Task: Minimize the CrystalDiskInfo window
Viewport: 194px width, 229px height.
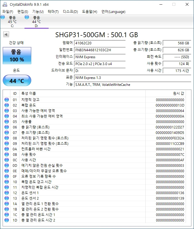Action: [161, 4]
